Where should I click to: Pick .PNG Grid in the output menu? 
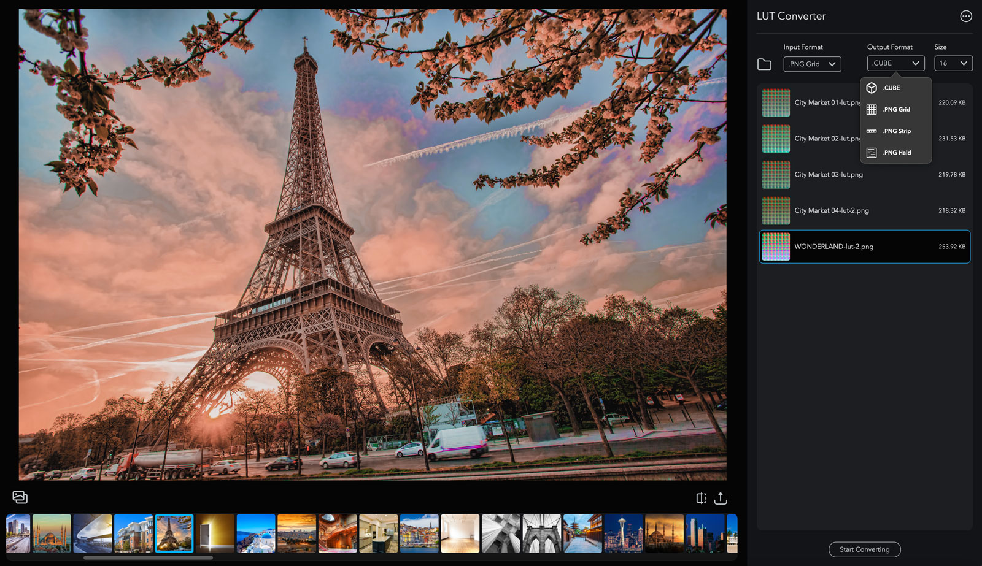point(895,110)
